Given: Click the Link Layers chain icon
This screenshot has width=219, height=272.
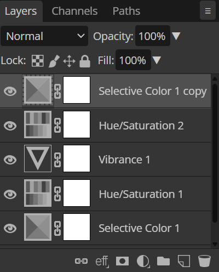Looking at the screenshot, I should [x=81, y=261].
